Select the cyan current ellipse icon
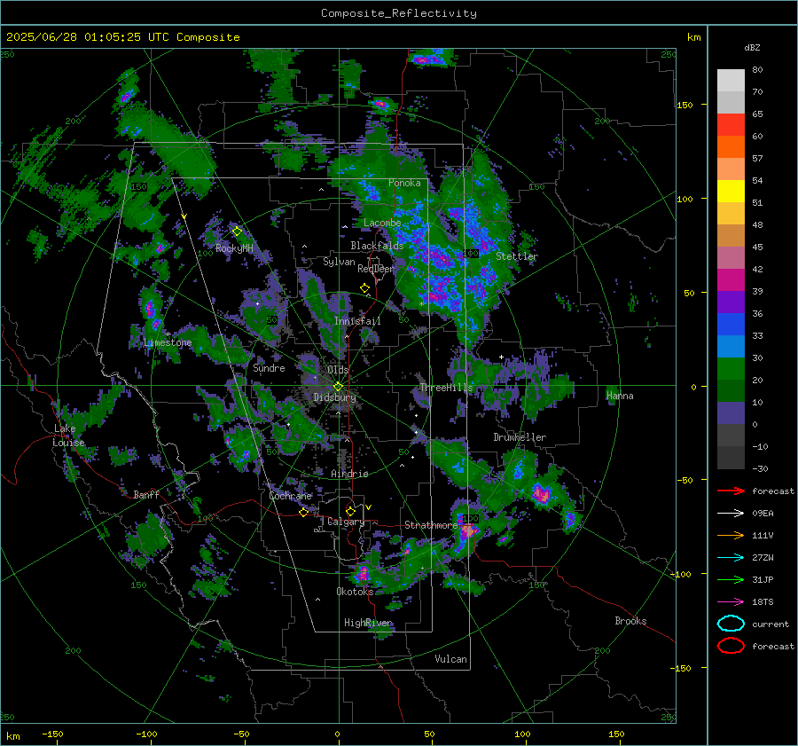Image resolution: width=798 pixels, height=746 pixels. pos(731,624)
